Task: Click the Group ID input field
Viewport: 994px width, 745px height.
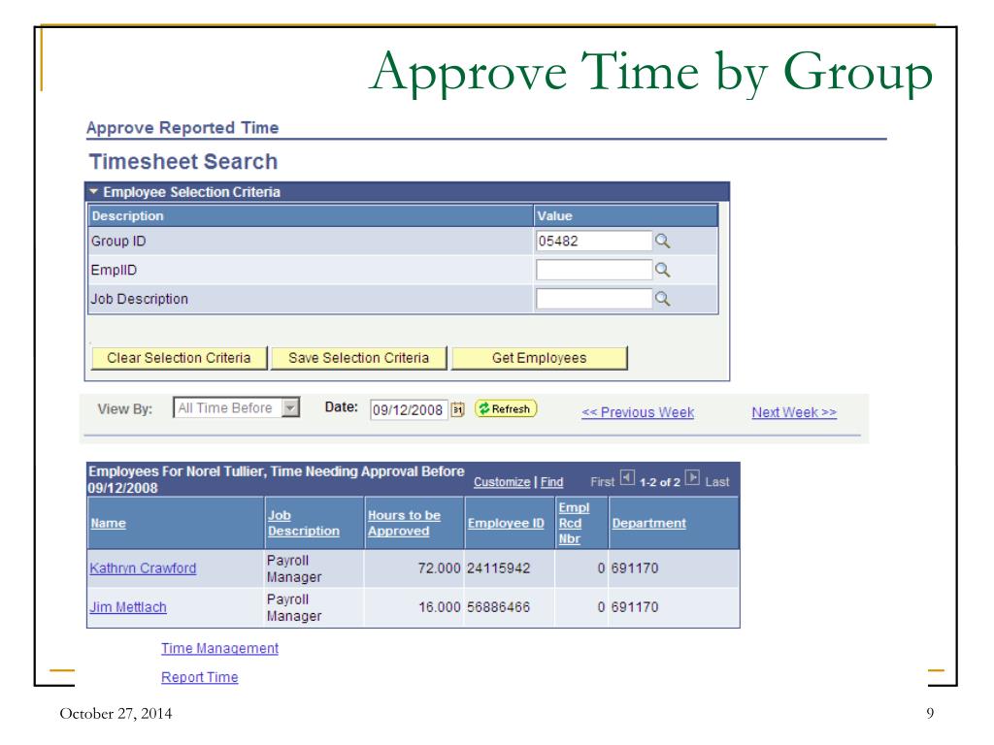Action: (x=594, y=241)
